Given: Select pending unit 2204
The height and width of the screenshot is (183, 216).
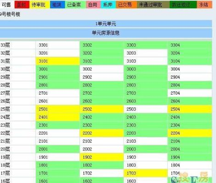Looking at the screenshot, I should point(190,133).
